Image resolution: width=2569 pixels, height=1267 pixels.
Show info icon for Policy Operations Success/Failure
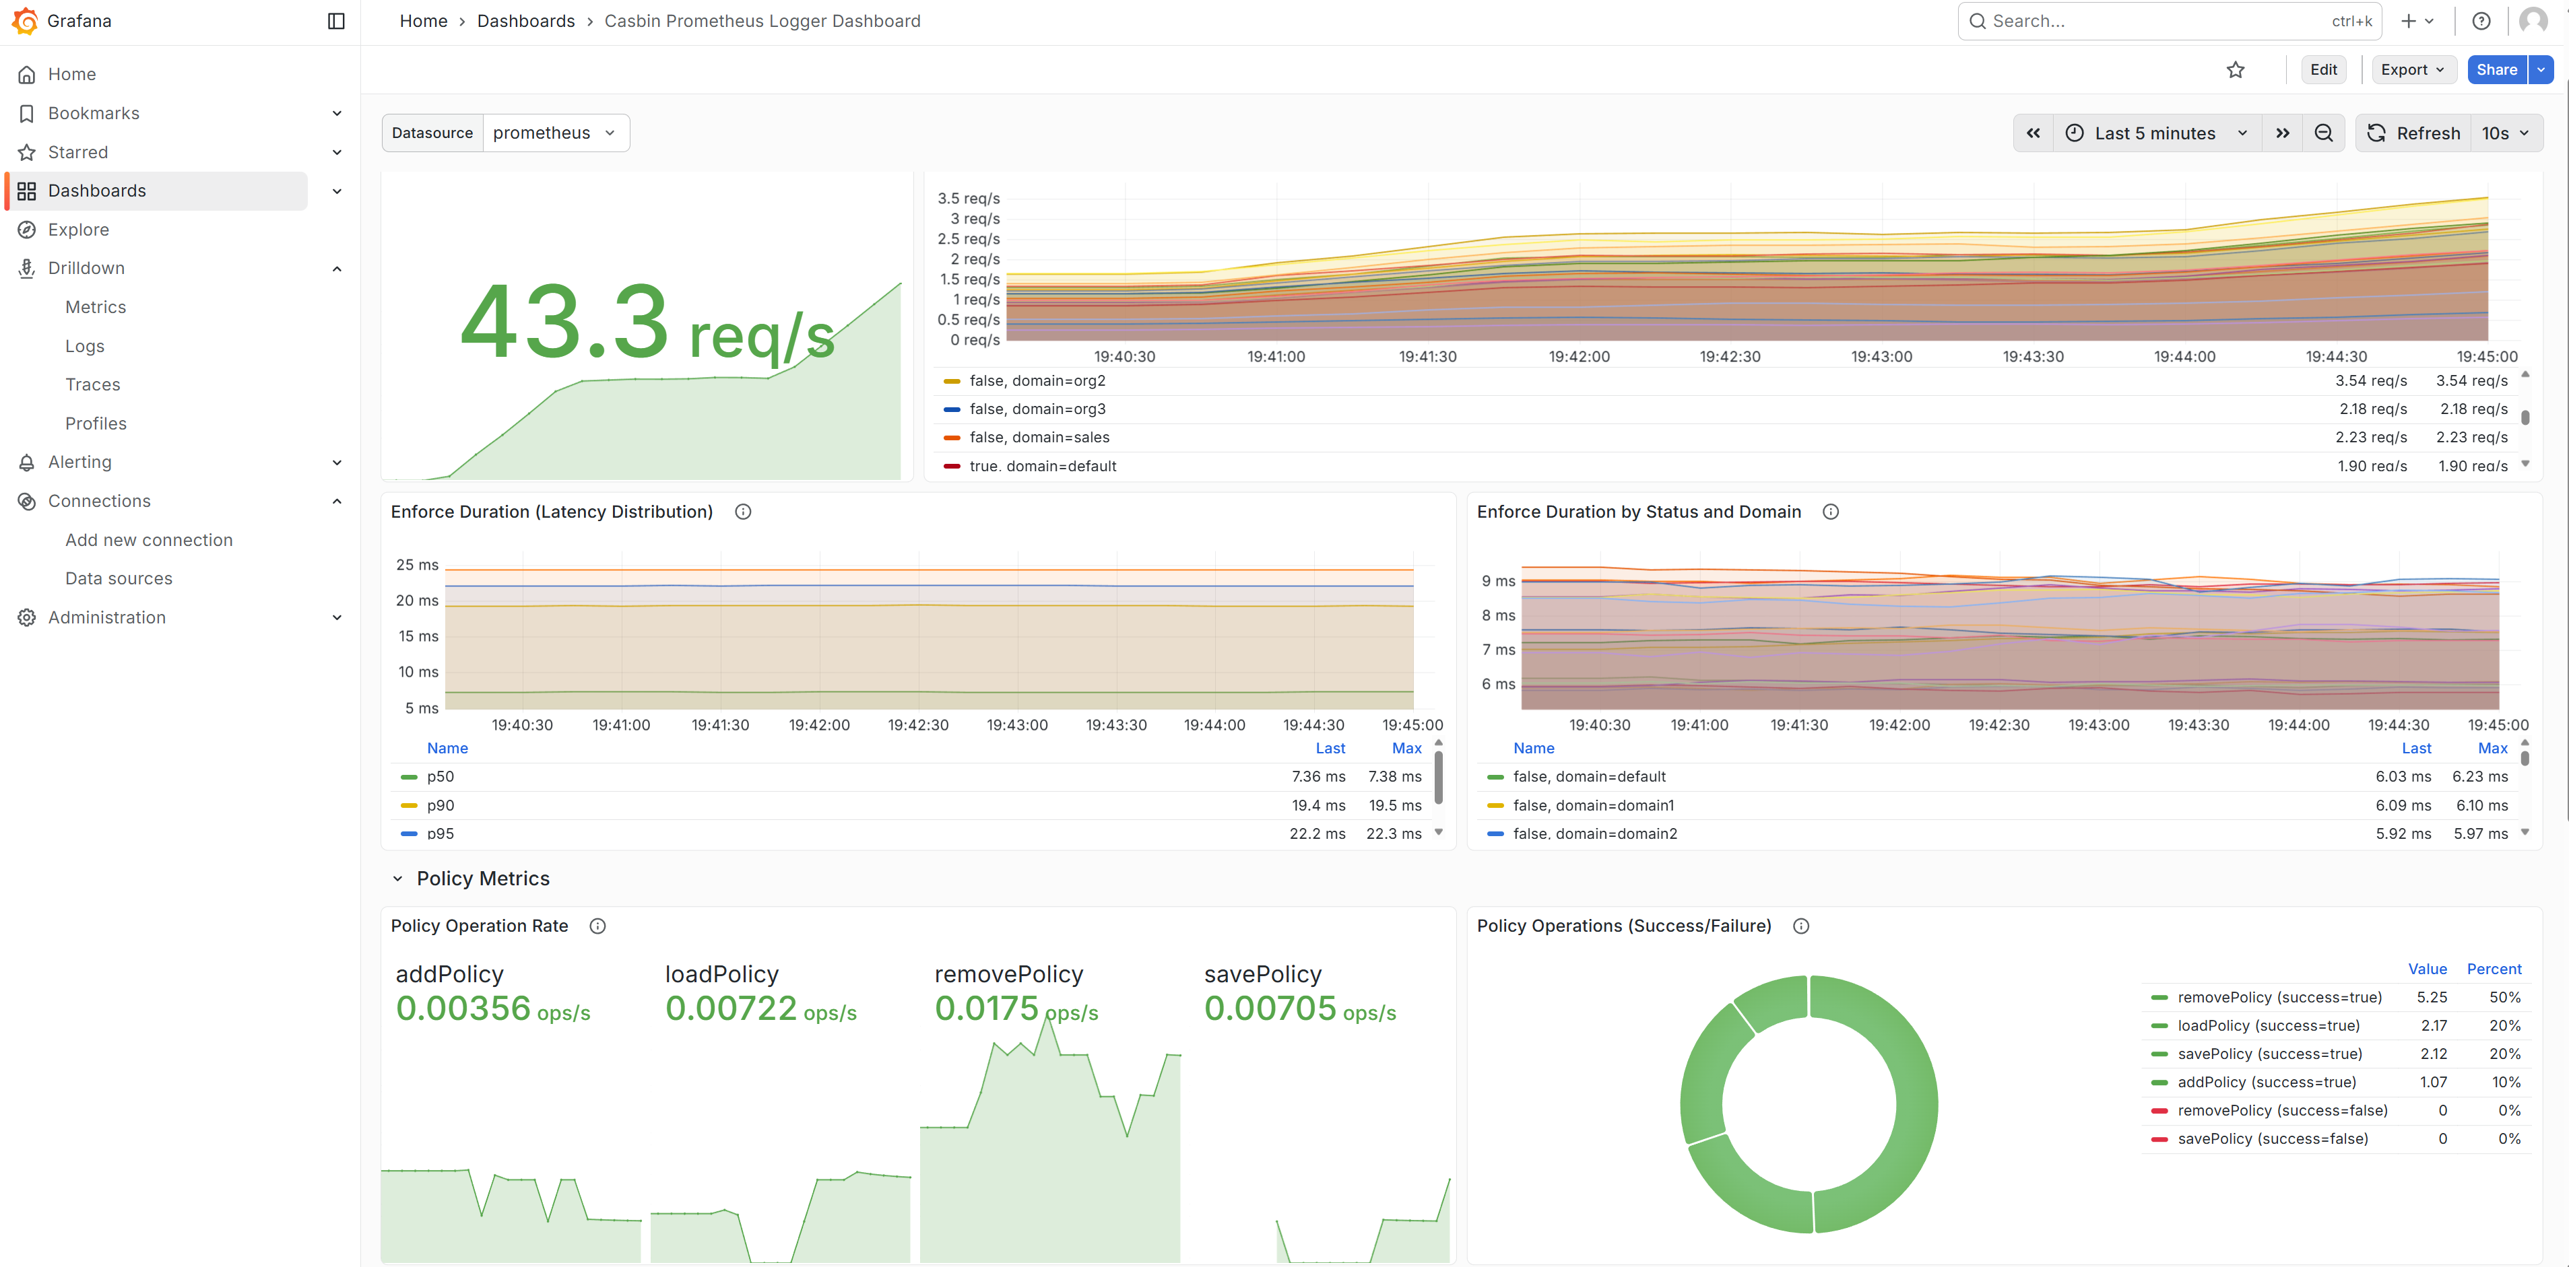point(1801,927)
